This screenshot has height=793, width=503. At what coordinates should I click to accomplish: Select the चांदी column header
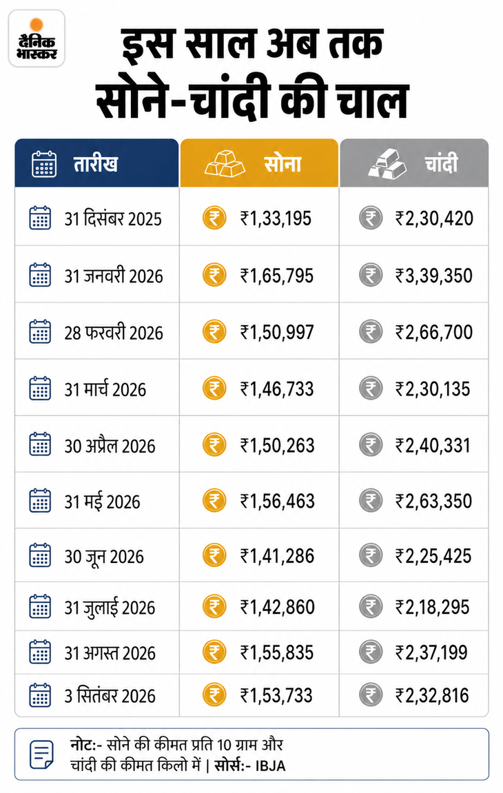tap(414, 163)
